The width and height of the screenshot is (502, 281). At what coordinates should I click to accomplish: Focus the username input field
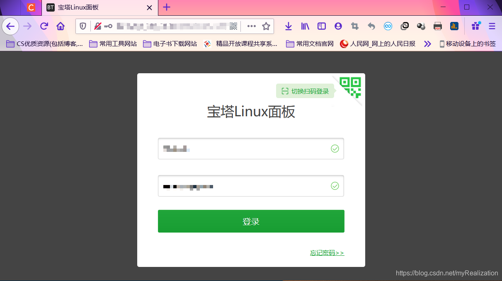click(x=251, y=149)
